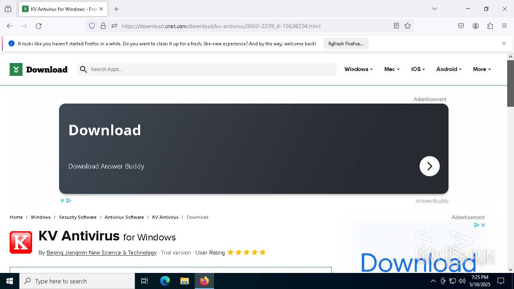Close the banner ad with X icon

62,200
